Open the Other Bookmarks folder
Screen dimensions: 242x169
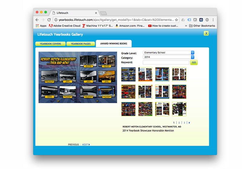202,26
